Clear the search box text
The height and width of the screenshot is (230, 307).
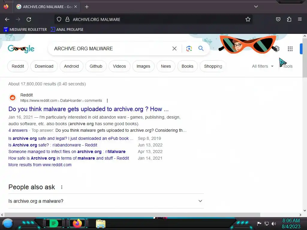(174, 49)
